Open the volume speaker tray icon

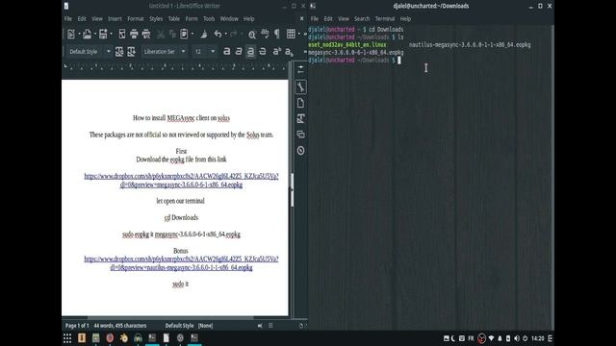[x=517, y=338]
